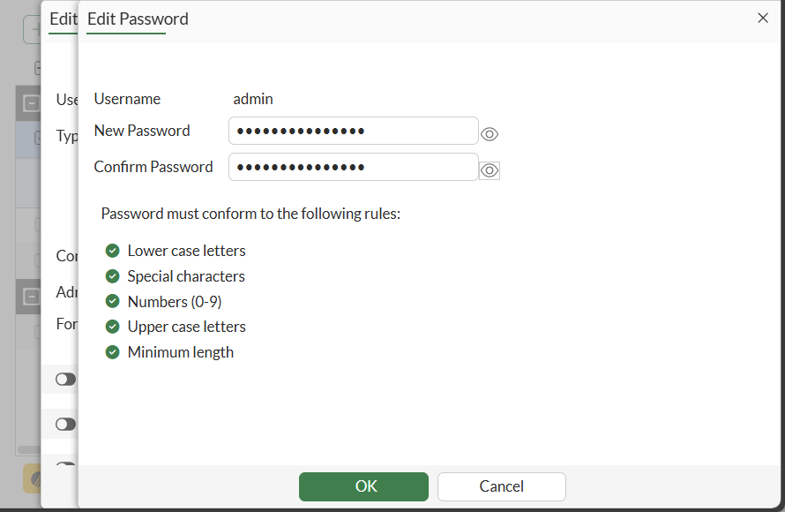This screenshot has height=512, width=785.
Task: Collapse the first dark section header behind the dialog
Action: tap(31, 103)
